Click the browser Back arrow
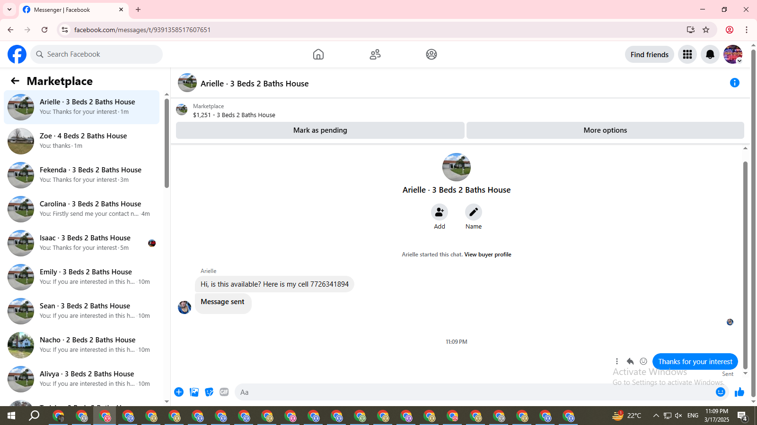Image resolution: width=757 pixels, height=425 pixels. (x=10, y=30)
